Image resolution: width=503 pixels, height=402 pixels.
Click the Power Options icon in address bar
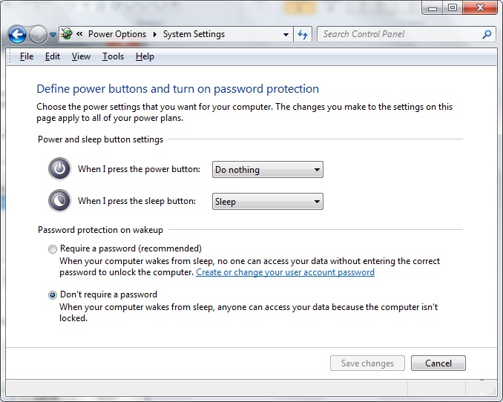pyautogui.click(x=67, y=33)
